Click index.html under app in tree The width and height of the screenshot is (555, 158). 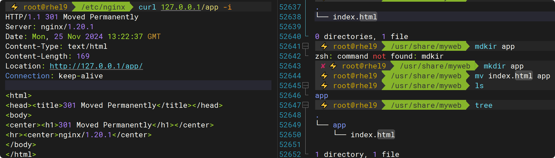372,135
